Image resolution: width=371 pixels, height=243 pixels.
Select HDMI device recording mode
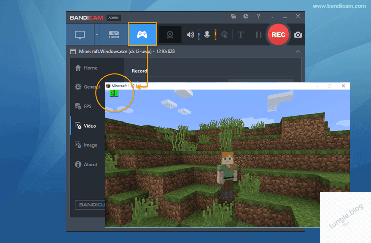(114, 35)
